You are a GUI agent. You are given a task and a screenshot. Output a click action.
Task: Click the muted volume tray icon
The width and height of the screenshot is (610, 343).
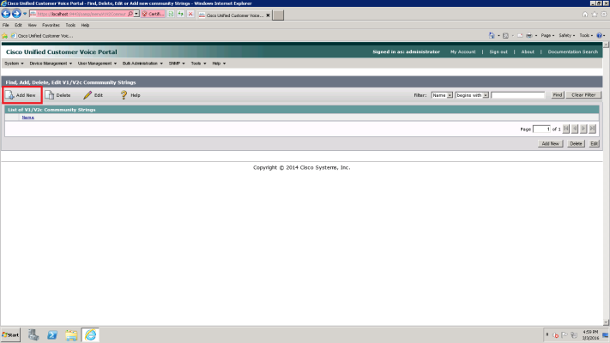coord(556,335)
